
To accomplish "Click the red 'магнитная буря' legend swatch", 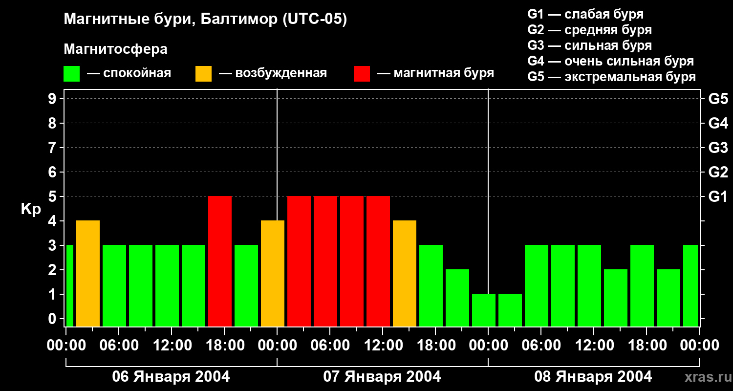I will click(x=362, y=74).
